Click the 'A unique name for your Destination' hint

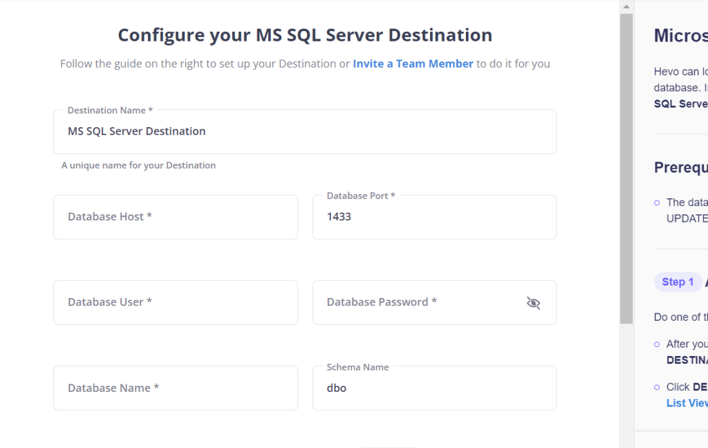pyautogui.click(x=138, y=165)
